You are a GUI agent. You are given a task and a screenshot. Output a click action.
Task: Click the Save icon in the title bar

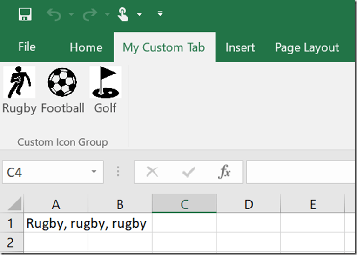pyautogui.click(x=25, y=15)
